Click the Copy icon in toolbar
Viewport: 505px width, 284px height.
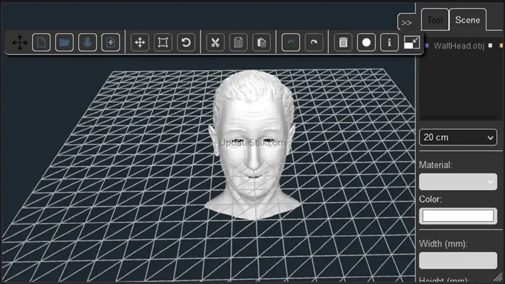[238, 43]
